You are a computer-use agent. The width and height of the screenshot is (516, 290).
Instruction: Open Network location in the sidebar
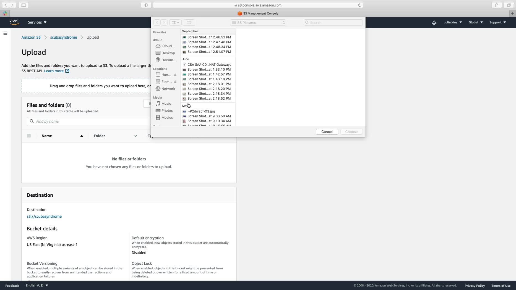[x=165, y=89]
